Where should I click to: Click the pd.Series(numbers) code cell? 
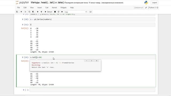click(92, 19)
